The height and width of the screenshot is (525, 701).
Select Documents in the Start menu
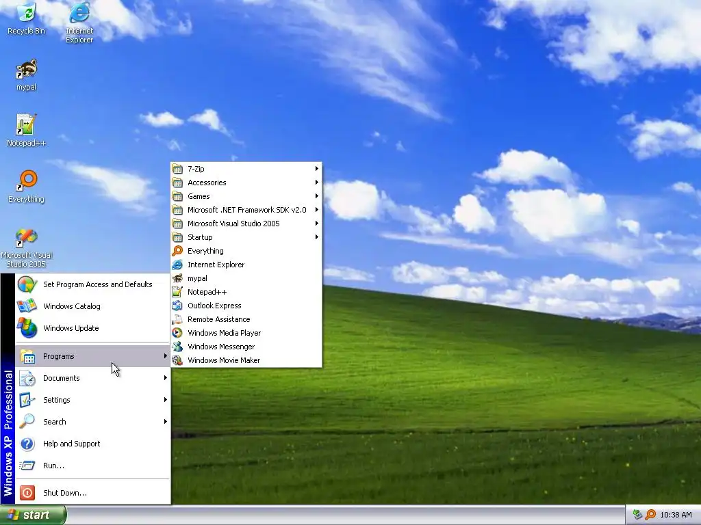tap(92, 378)
